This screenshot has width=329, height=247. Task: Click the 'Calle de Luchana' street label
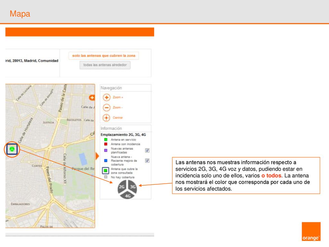(24, 93)
